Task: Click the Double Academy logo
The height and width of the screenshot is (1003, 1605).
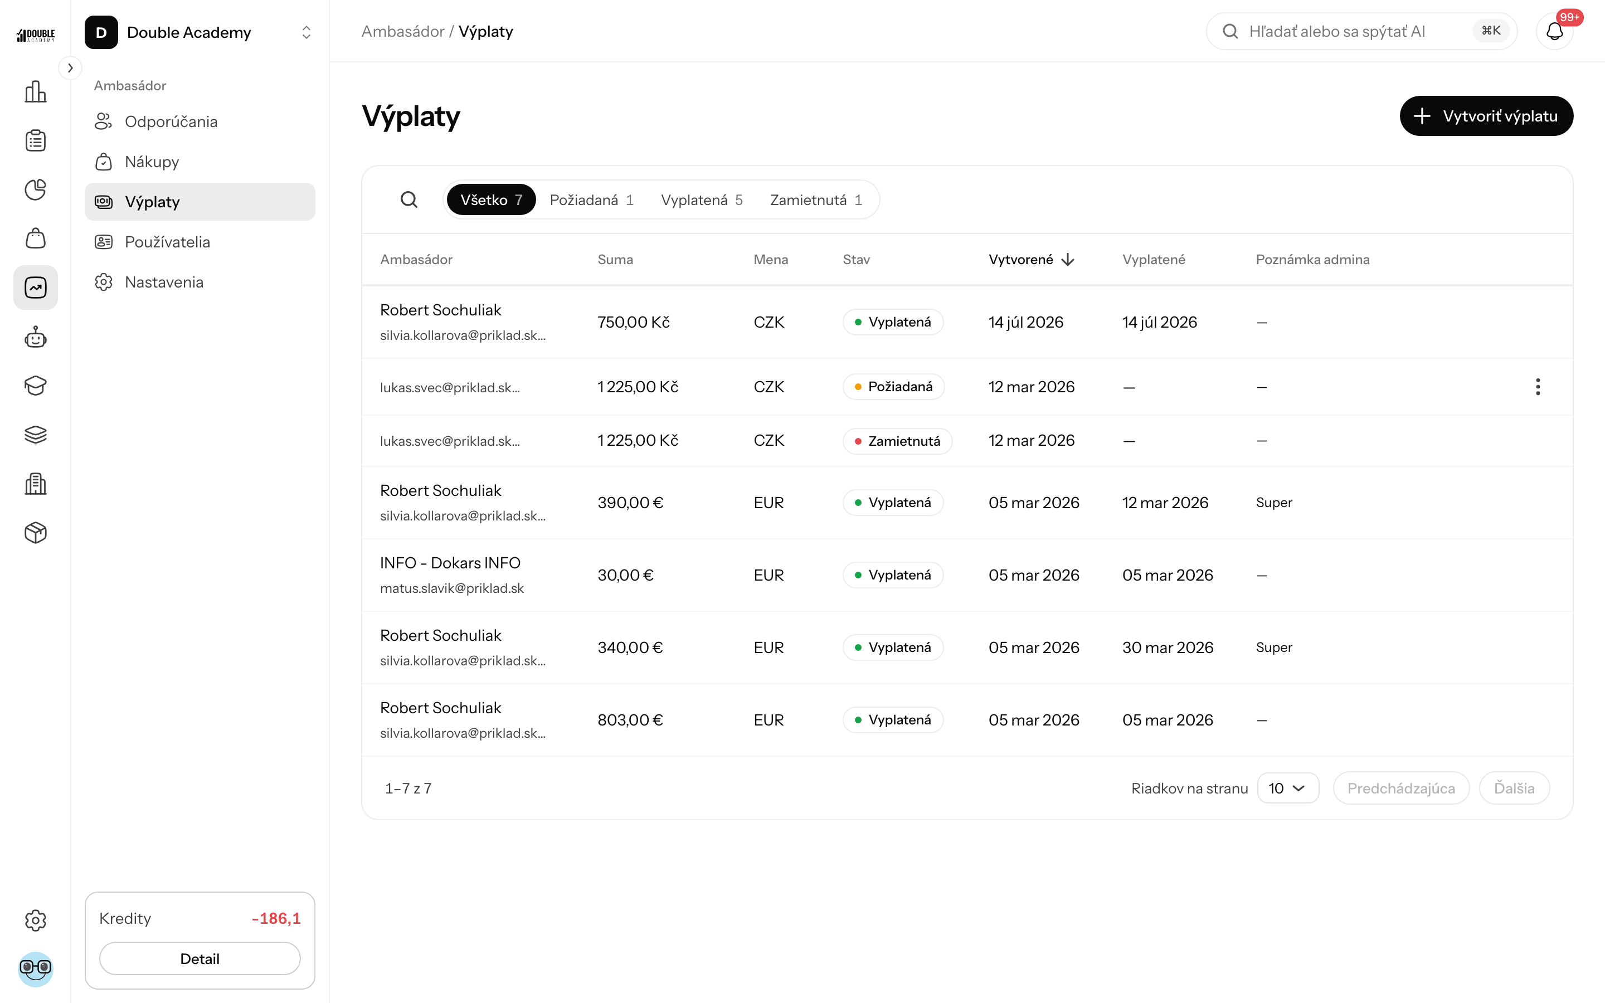Action: coord(35,34)
